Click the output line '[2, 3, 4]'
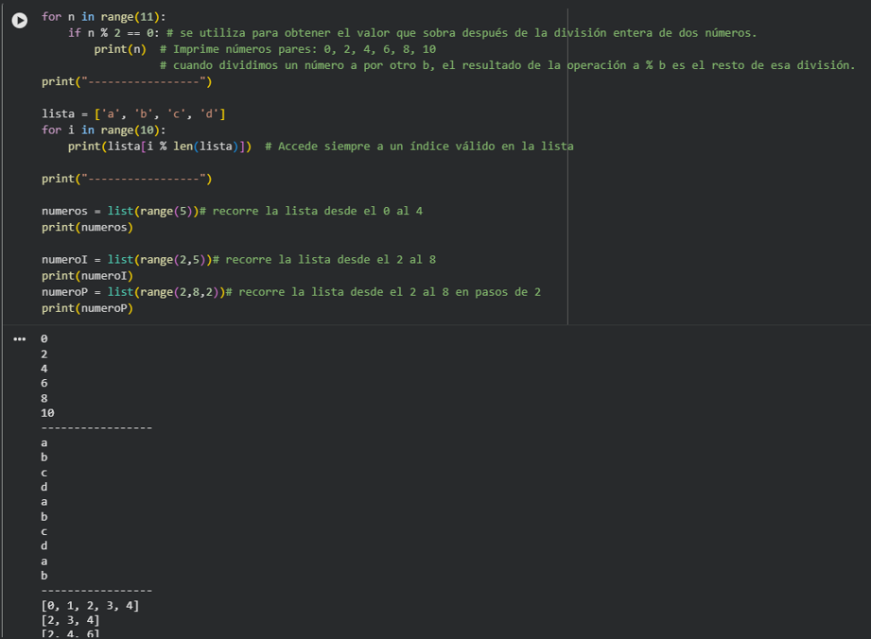The height and width of the screenshot is (639, 871). [x=70, y=620]
